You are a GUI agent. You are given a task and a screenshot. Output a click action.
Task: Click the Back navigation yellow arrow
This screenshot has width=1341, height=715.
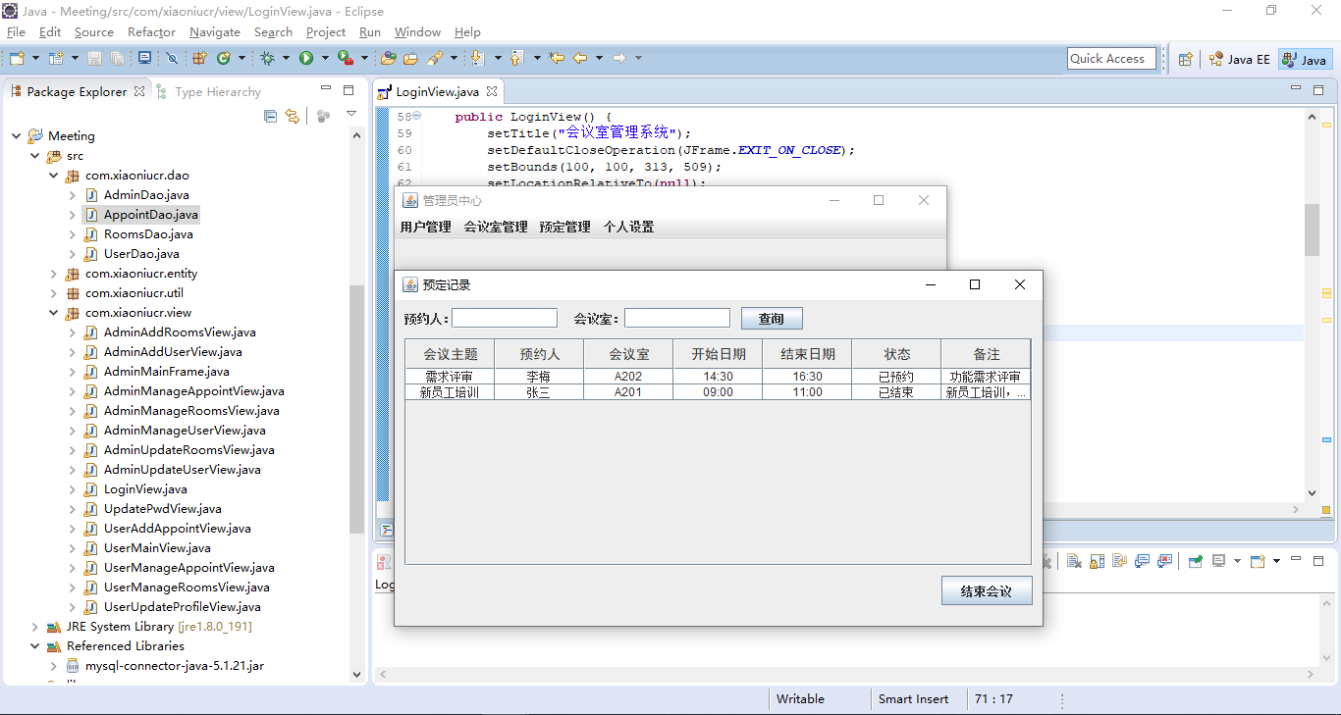(x=580, y=58)
